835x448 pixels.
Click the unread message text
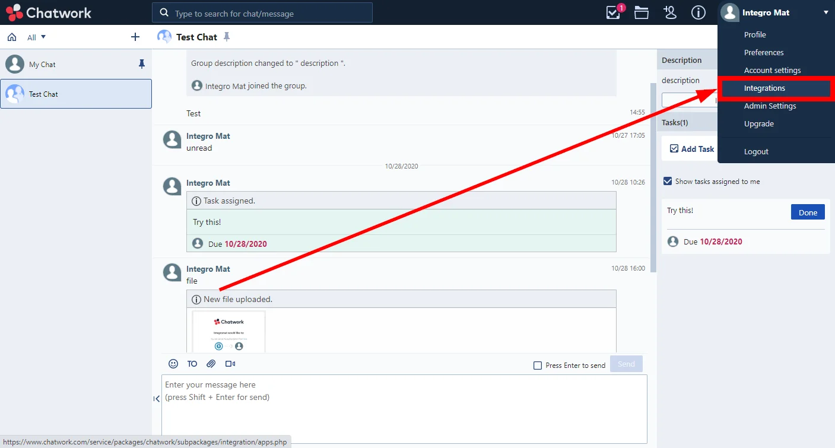(199, 148)
